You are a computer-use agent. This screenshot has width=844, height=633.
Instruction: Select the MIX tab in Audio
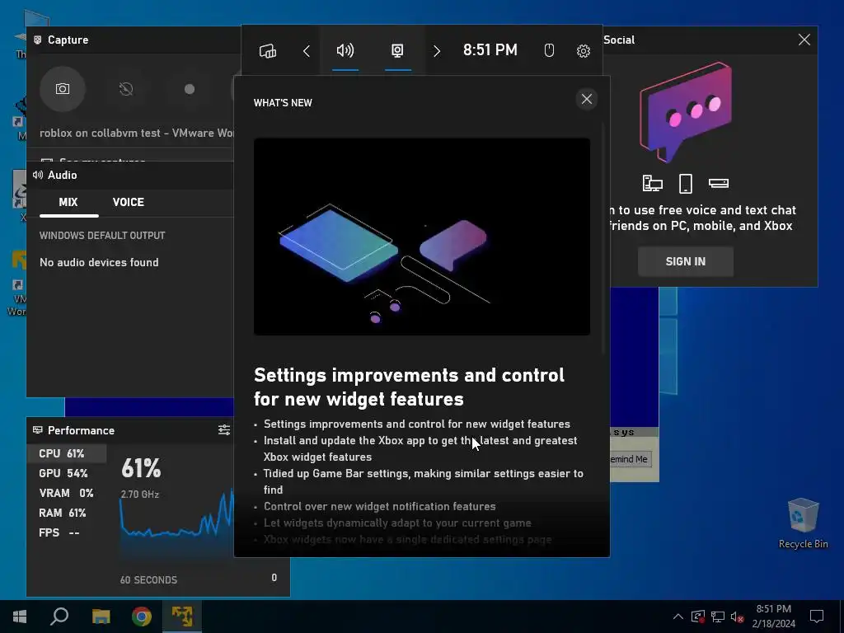(68, 203)
